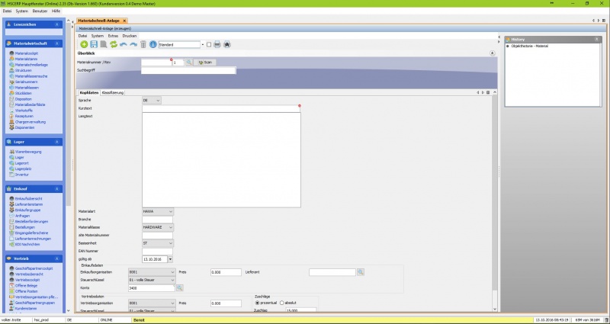
Task: Toggle checkbox beside the Standard dropdown
Action: tap(209, 45)
